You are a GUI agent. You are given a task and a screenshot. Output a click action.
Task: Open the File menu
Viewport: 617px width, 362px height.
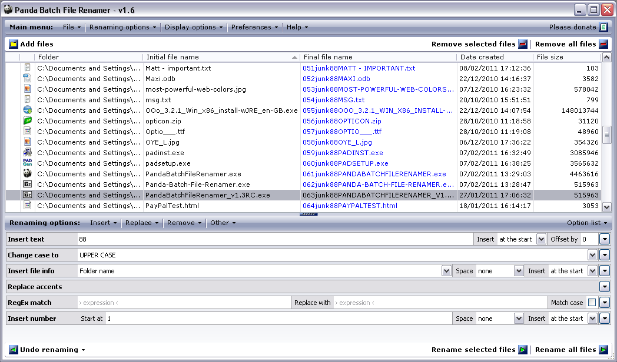click(x=72, y=27)
